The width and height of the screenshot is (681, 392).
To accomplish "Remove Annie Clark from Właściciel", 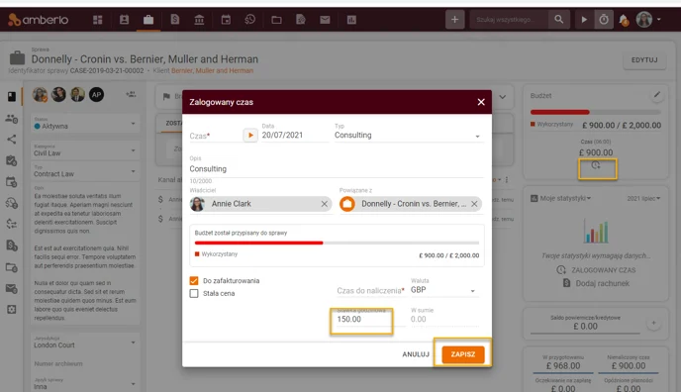I will pyautogui.click(x=325, y=204).
